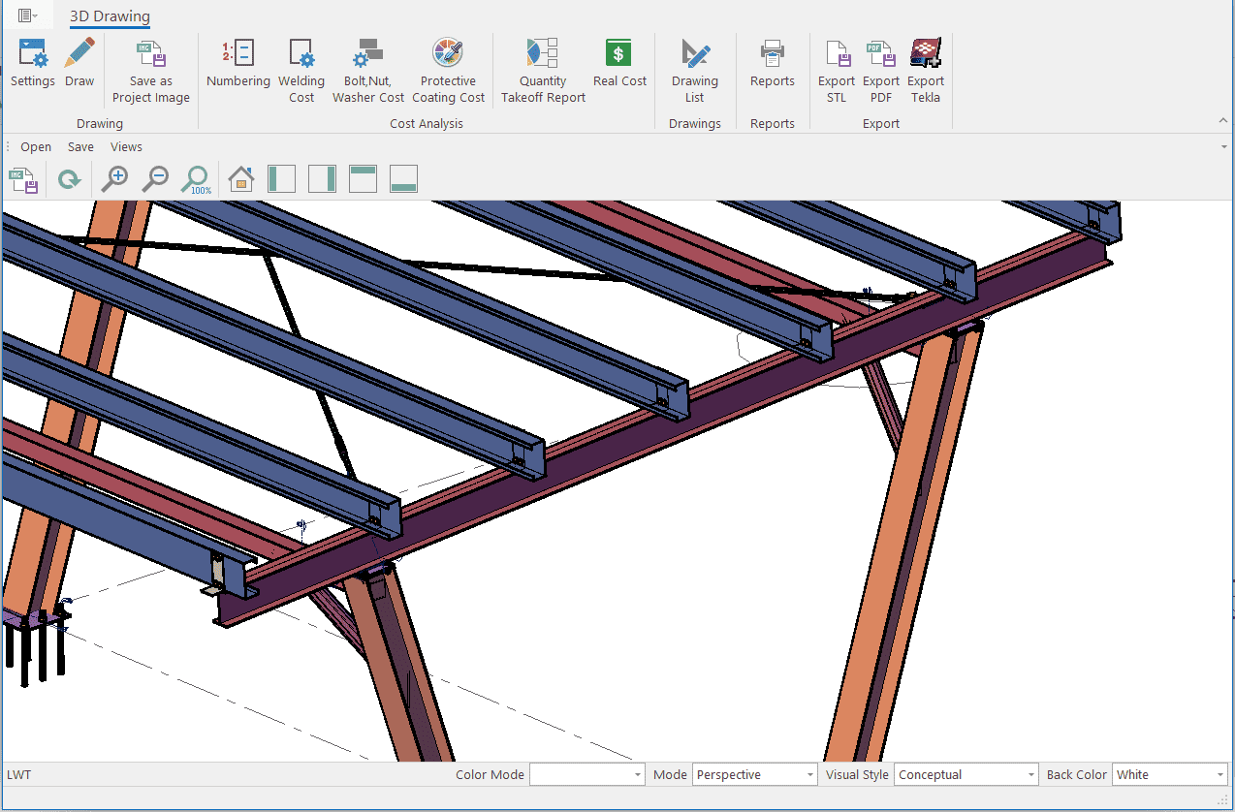Expand the Color Mode dropdown
This screenshot has width=1235, height=812.
[x=637, y=775]
